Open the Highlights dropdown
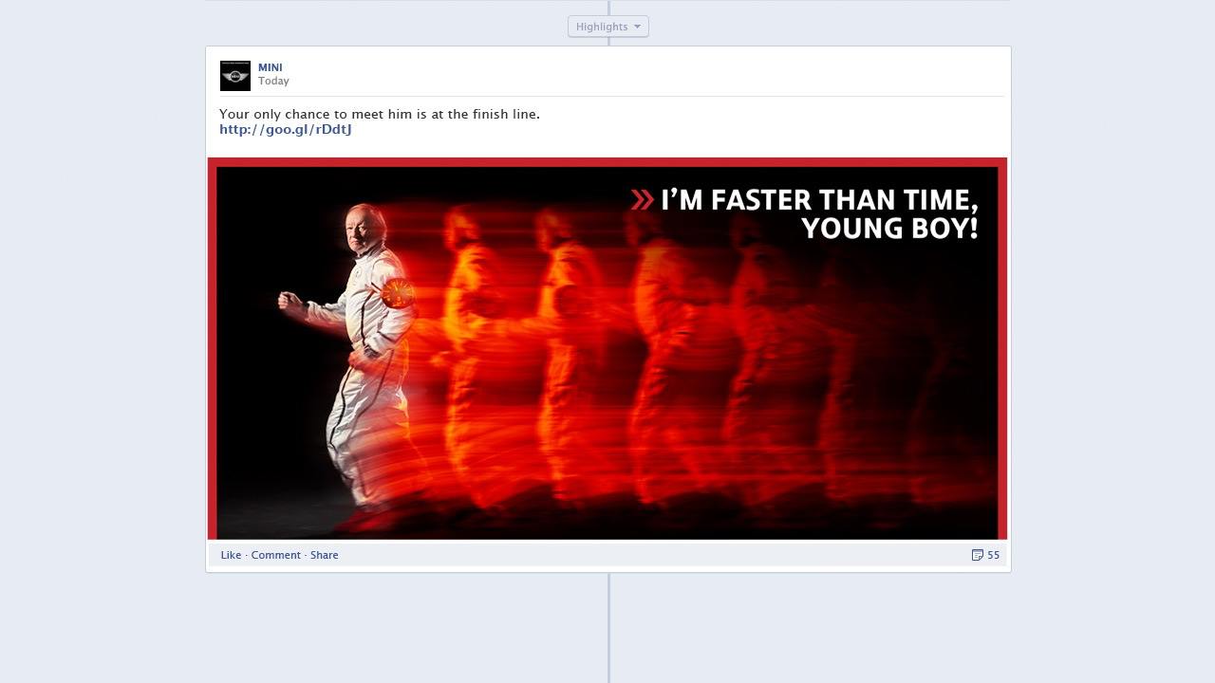 (x=608, y=27)
